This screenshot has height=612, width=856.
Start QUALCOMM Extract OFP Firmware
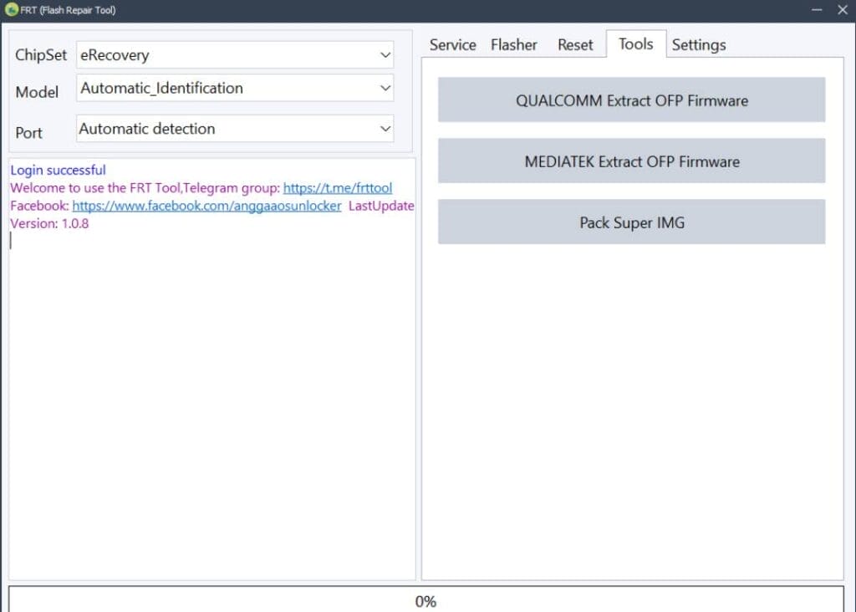coord(630,99)
